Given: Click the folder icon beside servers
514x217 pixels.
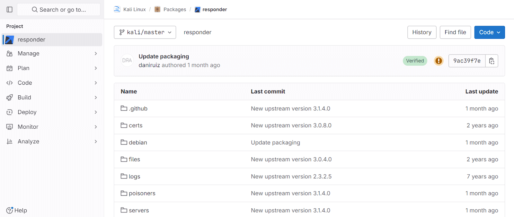Looking at the screenshot, I should click(x=124, y=210).
